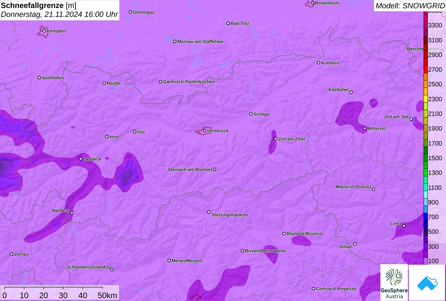
Task: Select the orange 2500 legend color
Action: point(426,84)
